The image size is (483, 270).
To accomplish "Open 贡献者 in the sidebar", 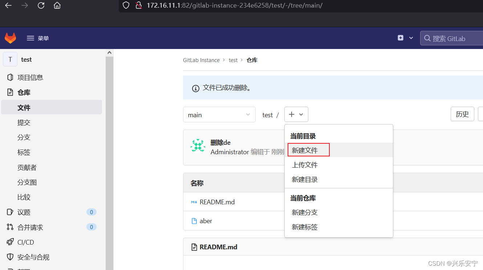I will coord(27,167).
